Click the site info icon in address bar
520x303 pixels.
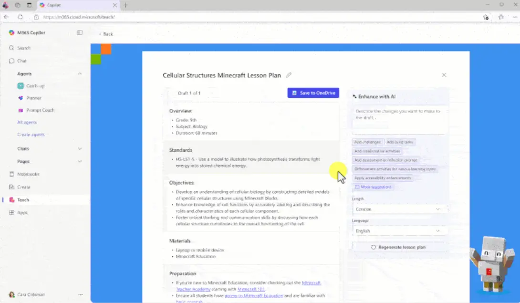(x=36, y=17)
